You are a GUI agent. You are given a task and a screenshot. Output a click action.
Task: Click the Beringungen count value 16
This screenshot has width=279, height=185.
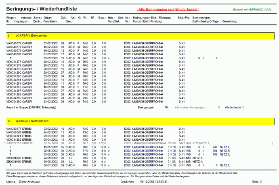166,108
